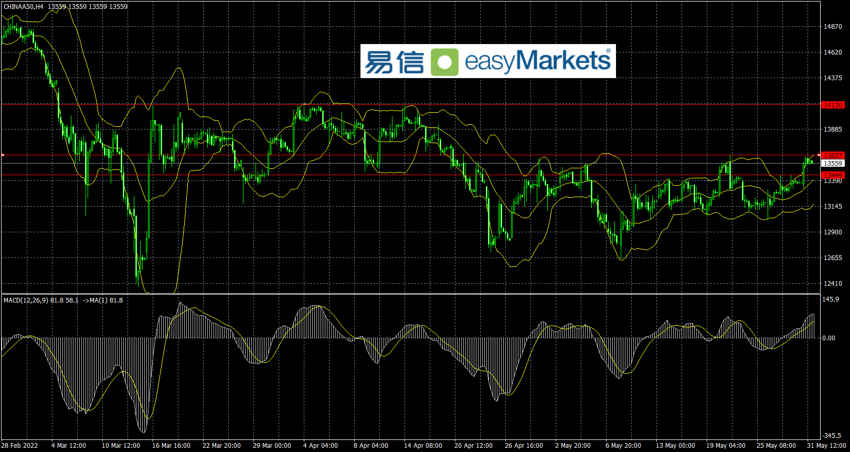Click the 16 Mar 16:00 time label
The height and width of the screenshot is (452, 850).
[171, 446]
